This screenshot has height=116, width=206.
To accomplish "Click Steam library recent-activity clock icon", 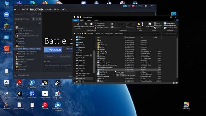I will tap(37, 19).
